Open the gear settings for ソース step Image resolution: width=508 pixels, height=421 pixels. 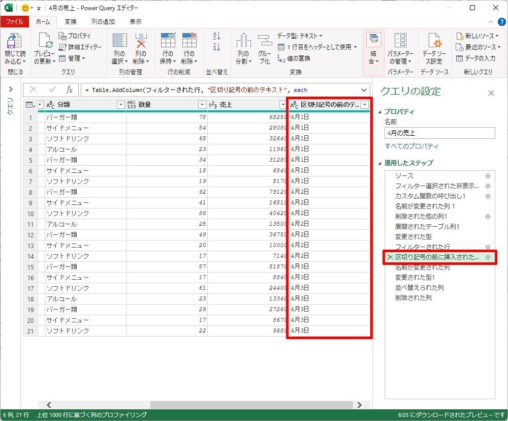coord(488,176)
